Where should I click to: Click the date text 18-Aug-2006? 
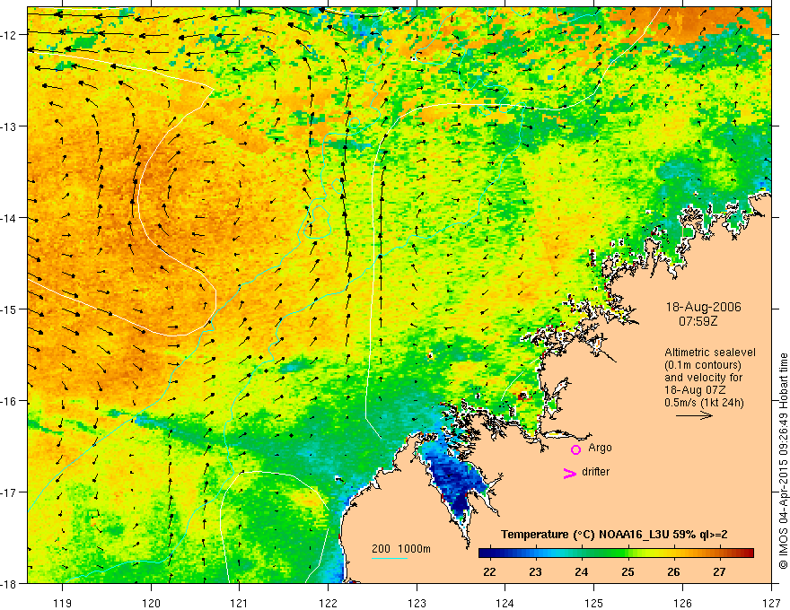(x=703, y=307)
